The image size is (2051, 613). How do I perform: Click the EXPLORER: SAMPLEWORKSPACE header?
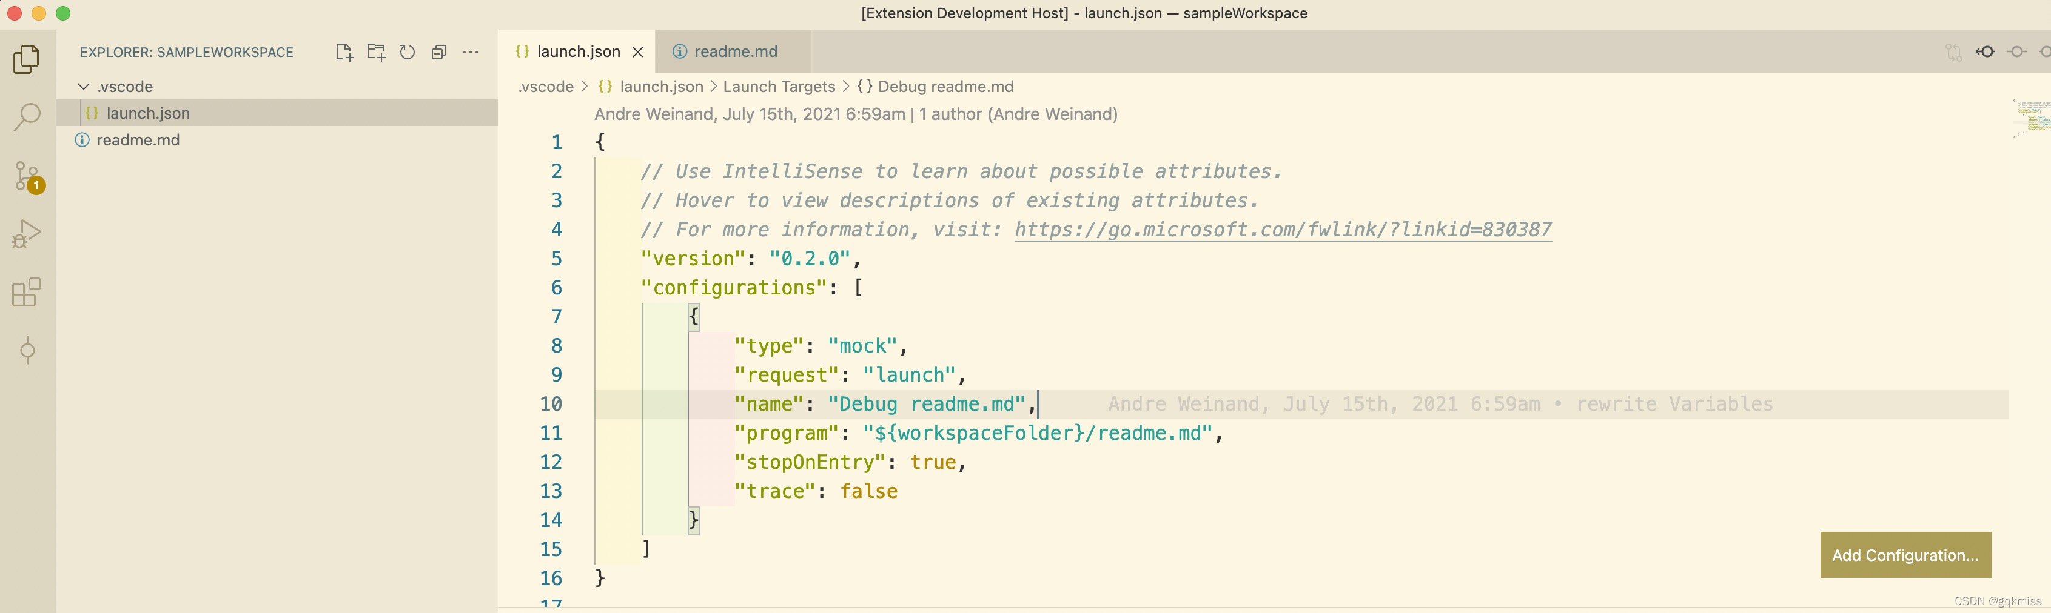(x=186, y=53)
